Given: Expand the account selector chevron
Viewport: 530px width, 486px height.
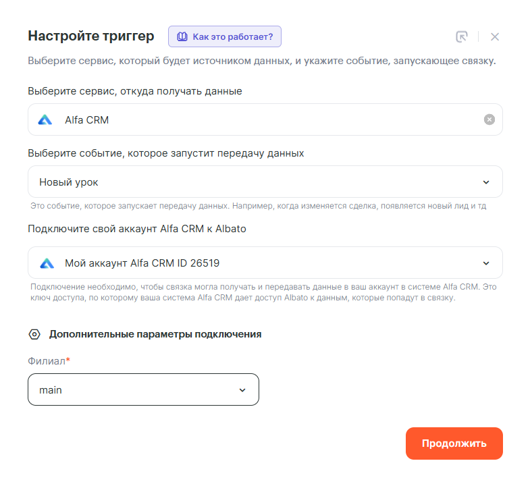Looking at the screenshot, I should (486, 263).
